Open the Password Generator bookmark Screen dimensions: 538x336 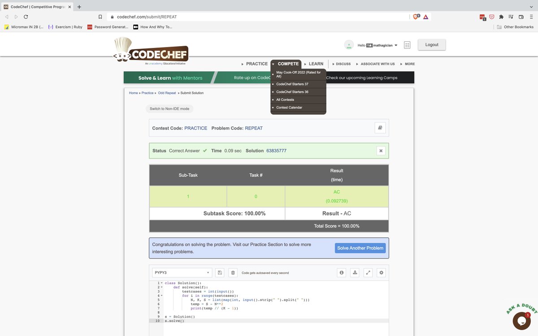tap(108, 27)
